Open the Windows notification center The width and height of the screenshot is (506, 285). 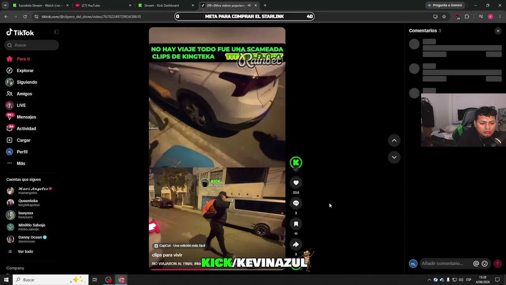(497, 280)
